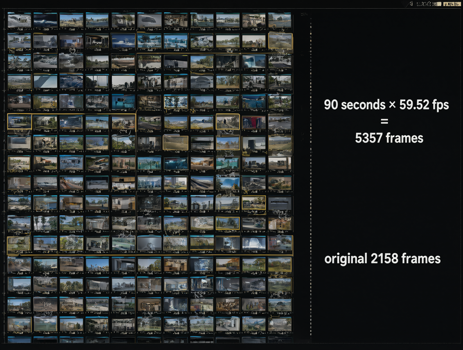Click the "original 2158 frames" text
The width and height of the screenshot is (463, 350).
point(382,259)
